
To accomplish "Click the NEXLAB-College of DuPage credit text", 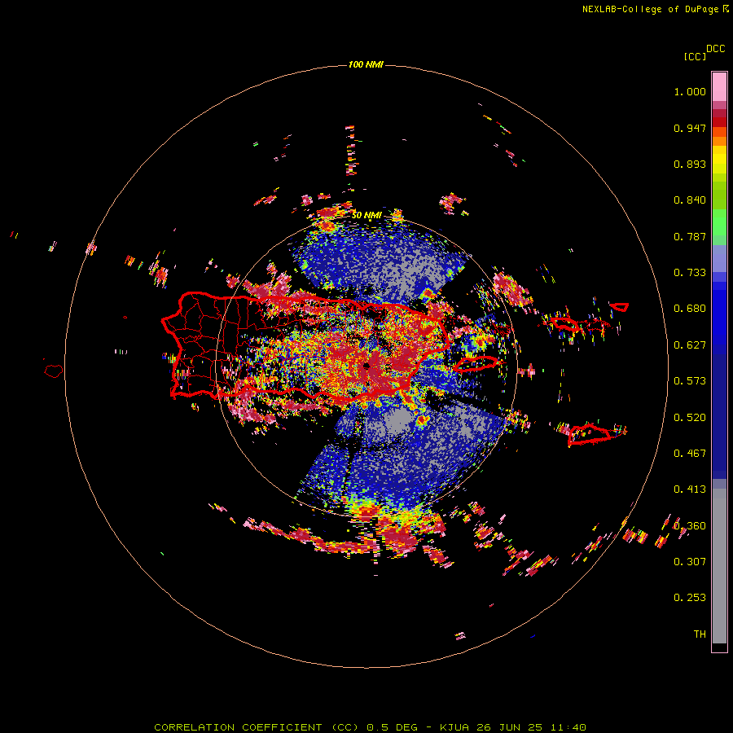I will click(x=650, y=9).
